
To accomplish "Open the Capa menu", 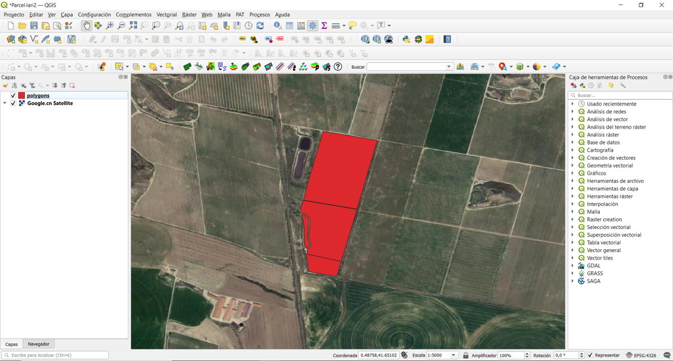I will pos(67,15).
